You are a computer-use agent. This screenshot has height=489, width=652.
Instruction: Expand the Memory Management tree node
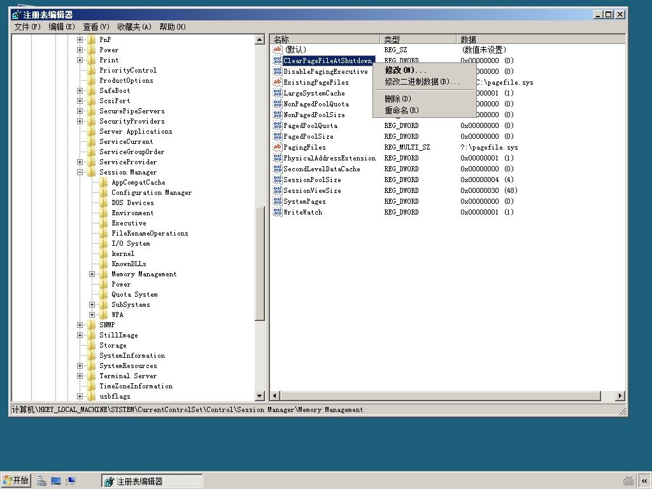tap(92, 274)
